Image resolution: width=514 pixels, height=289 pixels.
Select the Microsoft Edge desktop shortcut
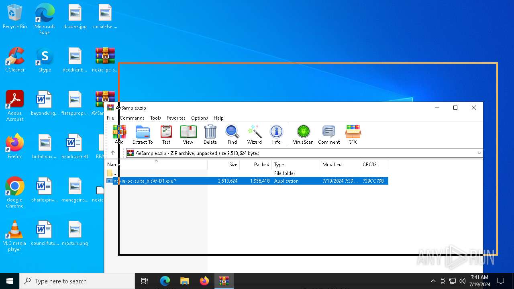point(45,19)
